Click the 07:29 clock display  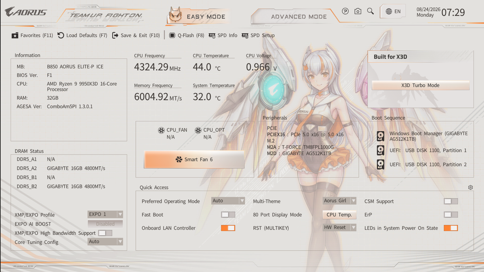(453, 12)
